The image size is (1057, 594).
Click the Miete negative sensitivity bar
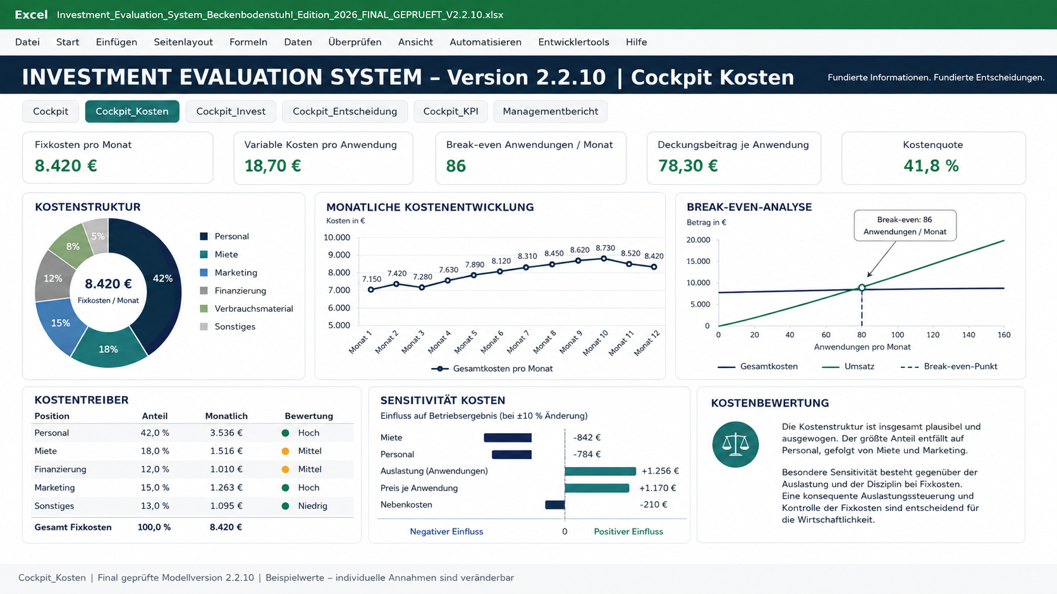pyautogui.click(x=508, y=437)
